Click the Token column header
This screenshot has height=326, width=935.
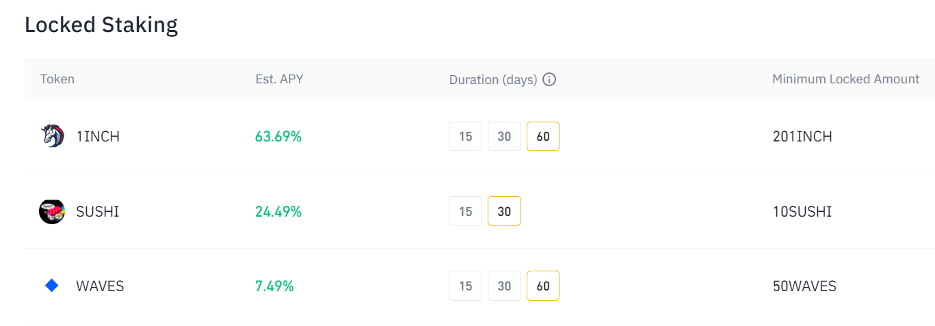(57, 79)
